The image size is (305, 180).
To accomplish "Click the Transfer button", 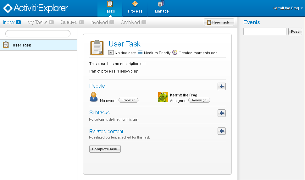I will pos(128,100).
